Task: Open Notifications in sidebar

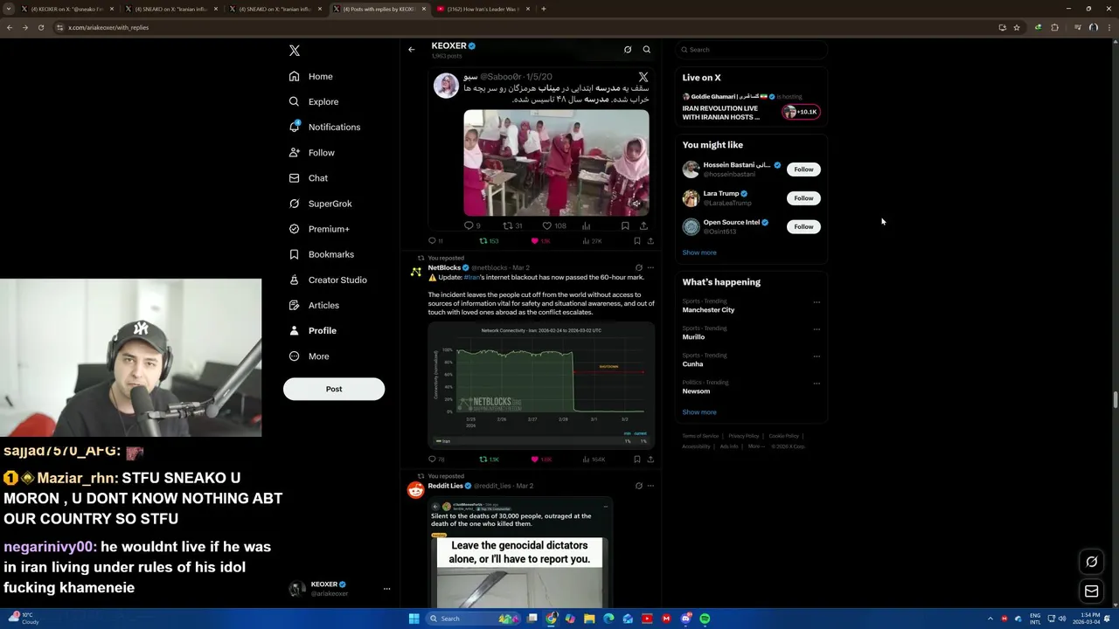Action: click(324, 128)
